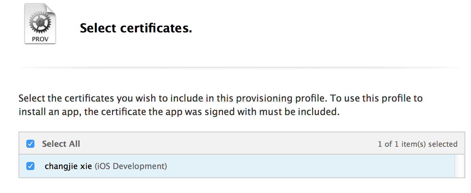Click the Select certificates. heading

136,28
